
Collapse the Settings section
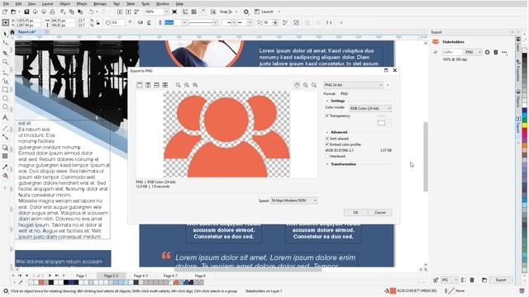327,101
